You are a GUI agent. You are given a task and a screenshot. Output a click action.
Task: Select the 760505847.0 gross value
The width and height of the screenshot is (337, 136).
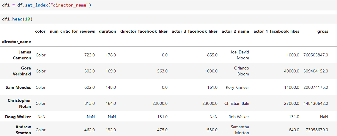coord(316,55)
